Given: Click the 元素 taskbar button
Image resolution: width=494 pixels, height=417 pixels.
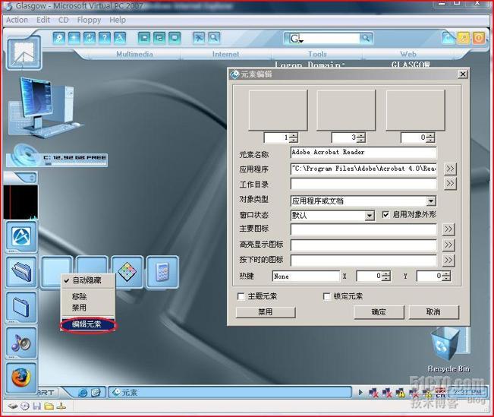Looking at the screenshot, I should (x=230, y=393).
